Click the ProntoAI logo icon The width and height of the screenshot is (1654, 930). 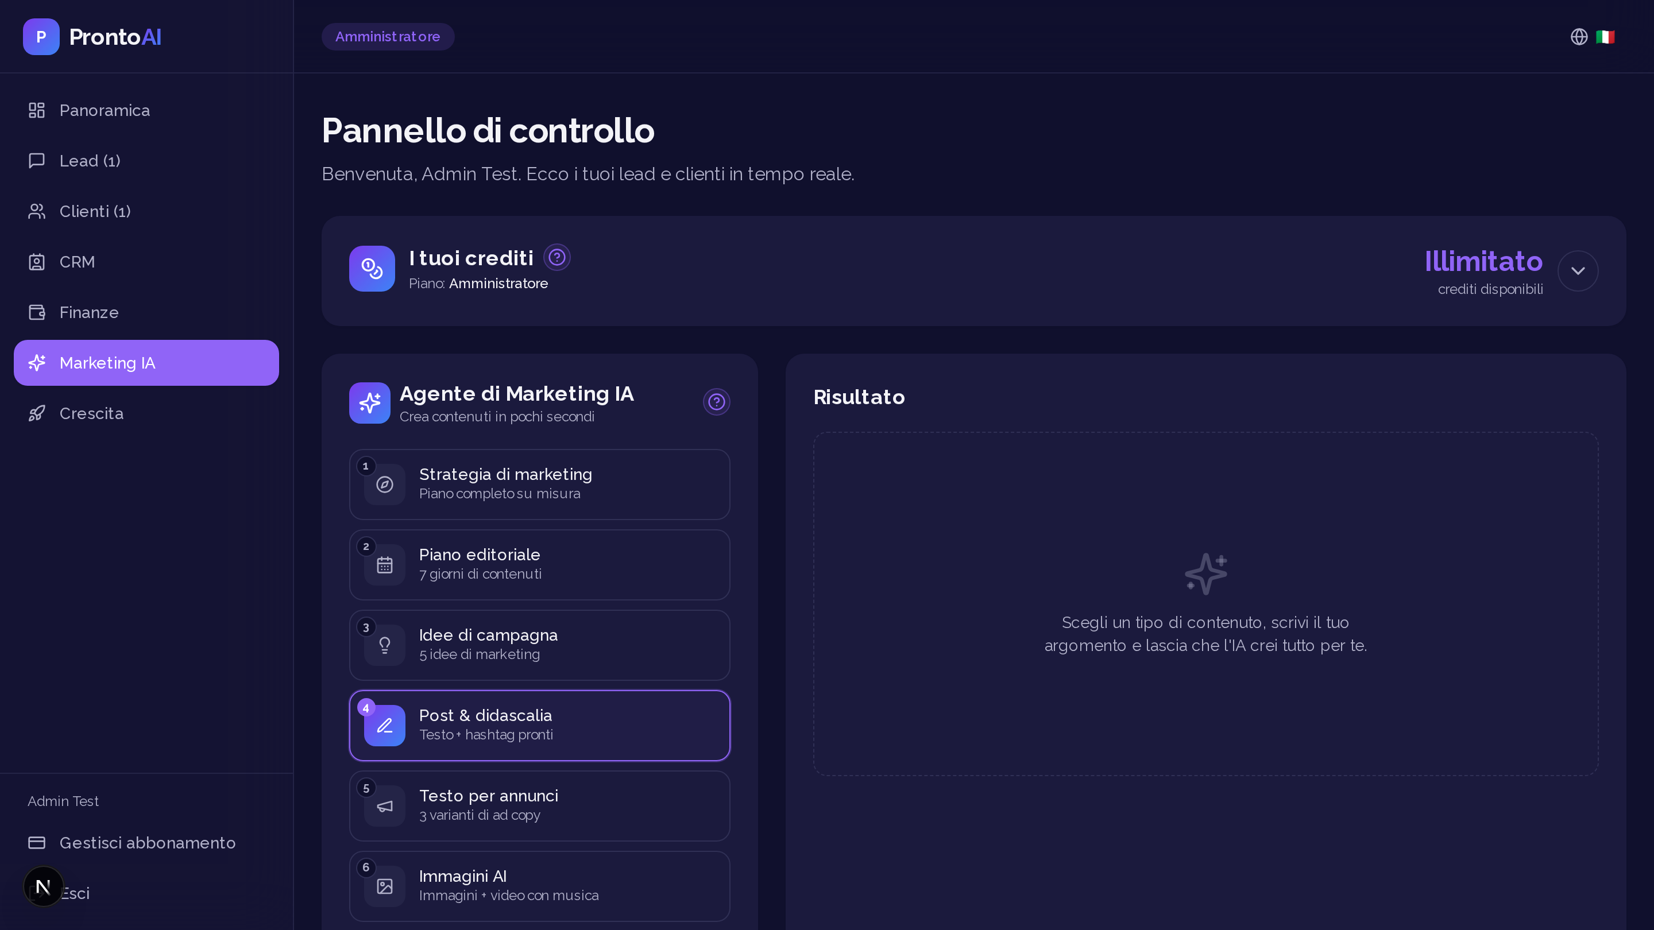[x=41, y=37]
